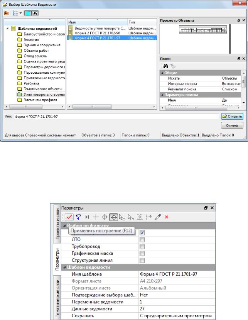Undock the Поиск panel

(x=239, y=59)
